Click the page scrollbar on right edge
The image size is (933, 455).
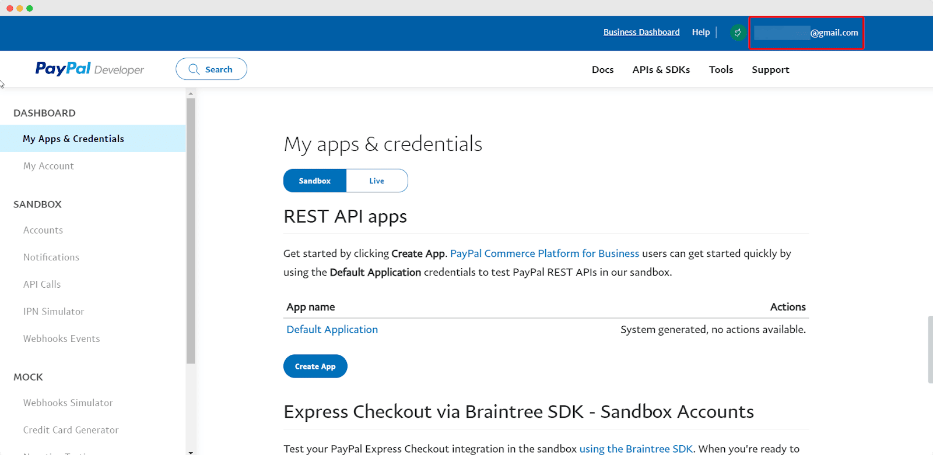930,350
